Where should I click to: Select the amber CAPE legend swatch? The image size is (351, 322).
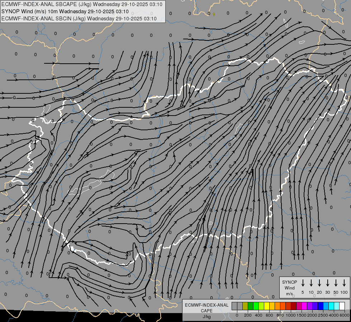tap(272, 306)
